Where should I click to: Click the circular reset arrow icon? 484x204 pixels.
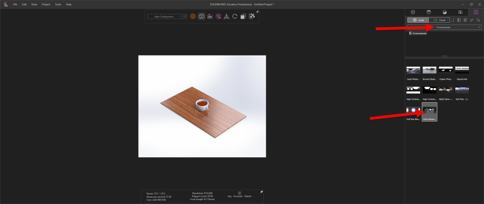click(x=235, y=17)
